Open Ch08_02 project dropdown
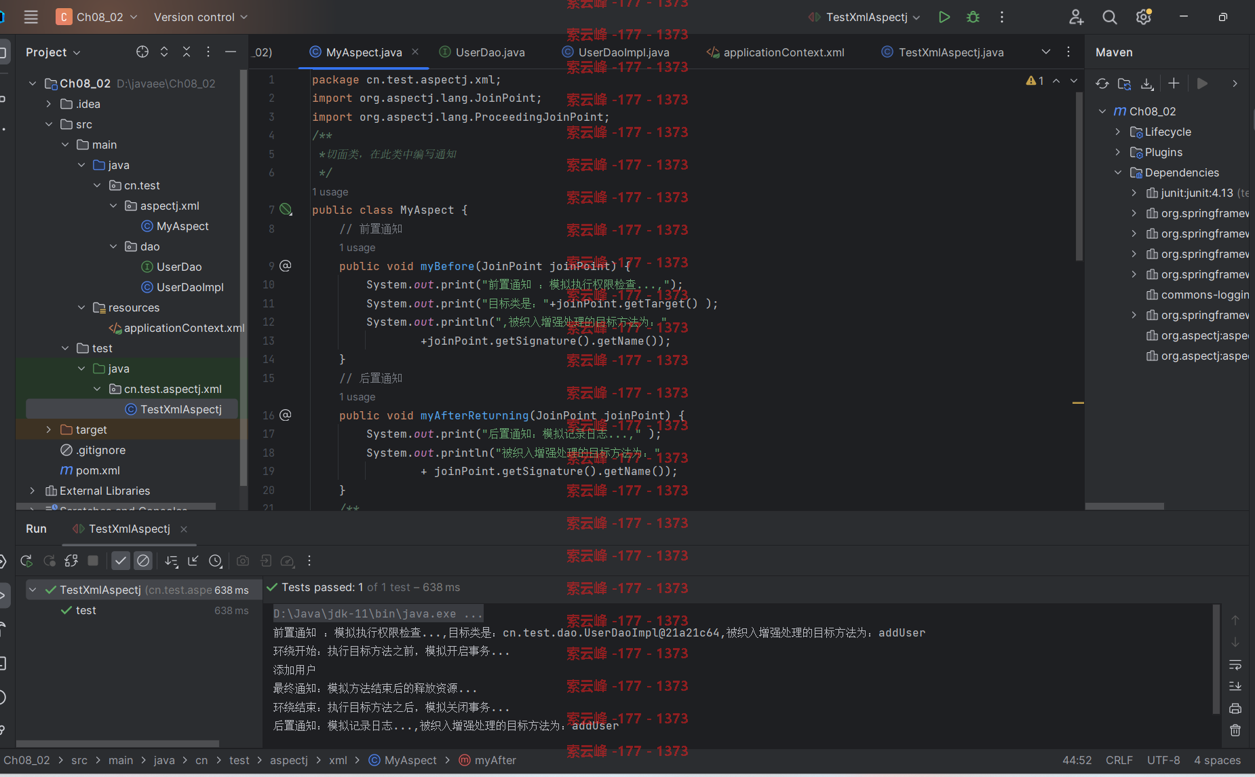The image size is (1255, 777). (97, 17)
